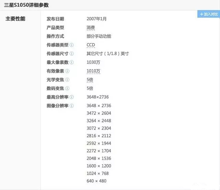Select the 2272 × 1704 resolution

(99, 151)
